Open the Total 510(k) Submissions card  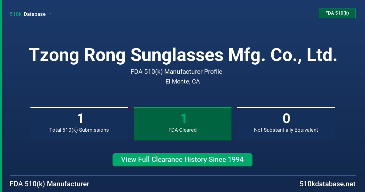(79, 123)
